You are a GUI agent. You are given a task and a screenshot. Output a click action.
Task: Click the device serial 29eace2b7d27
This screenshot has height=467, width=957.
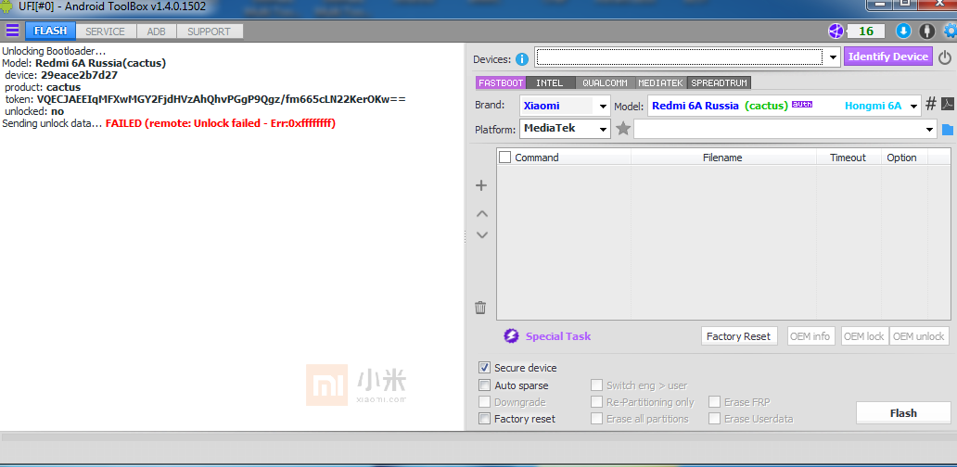[x=80, y=76]
